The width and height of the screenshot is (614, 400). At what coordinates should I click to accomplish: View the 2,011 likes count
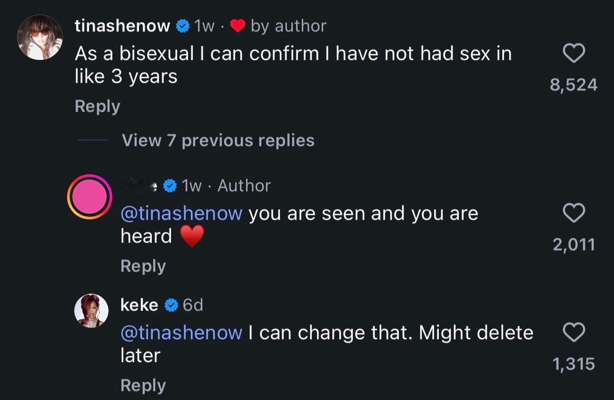(574, 244)
